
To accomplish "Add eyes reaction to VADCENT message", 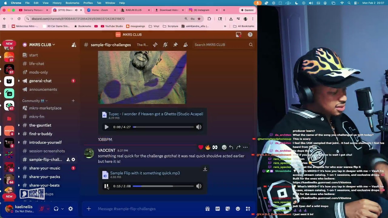I will pyautogui.click(x=215, y=147).
